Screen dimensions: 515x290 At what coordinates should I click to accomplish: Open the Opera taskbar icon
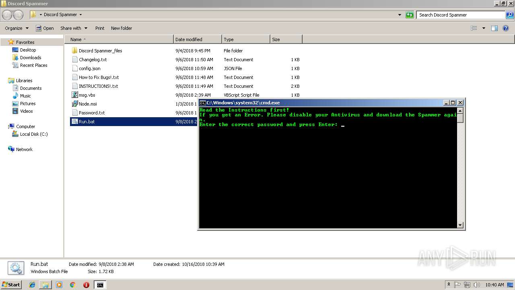click(86, 285)
